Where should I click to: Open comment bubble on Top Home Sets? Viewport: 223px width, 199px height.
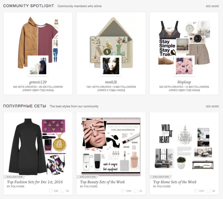tap(209, 191)
